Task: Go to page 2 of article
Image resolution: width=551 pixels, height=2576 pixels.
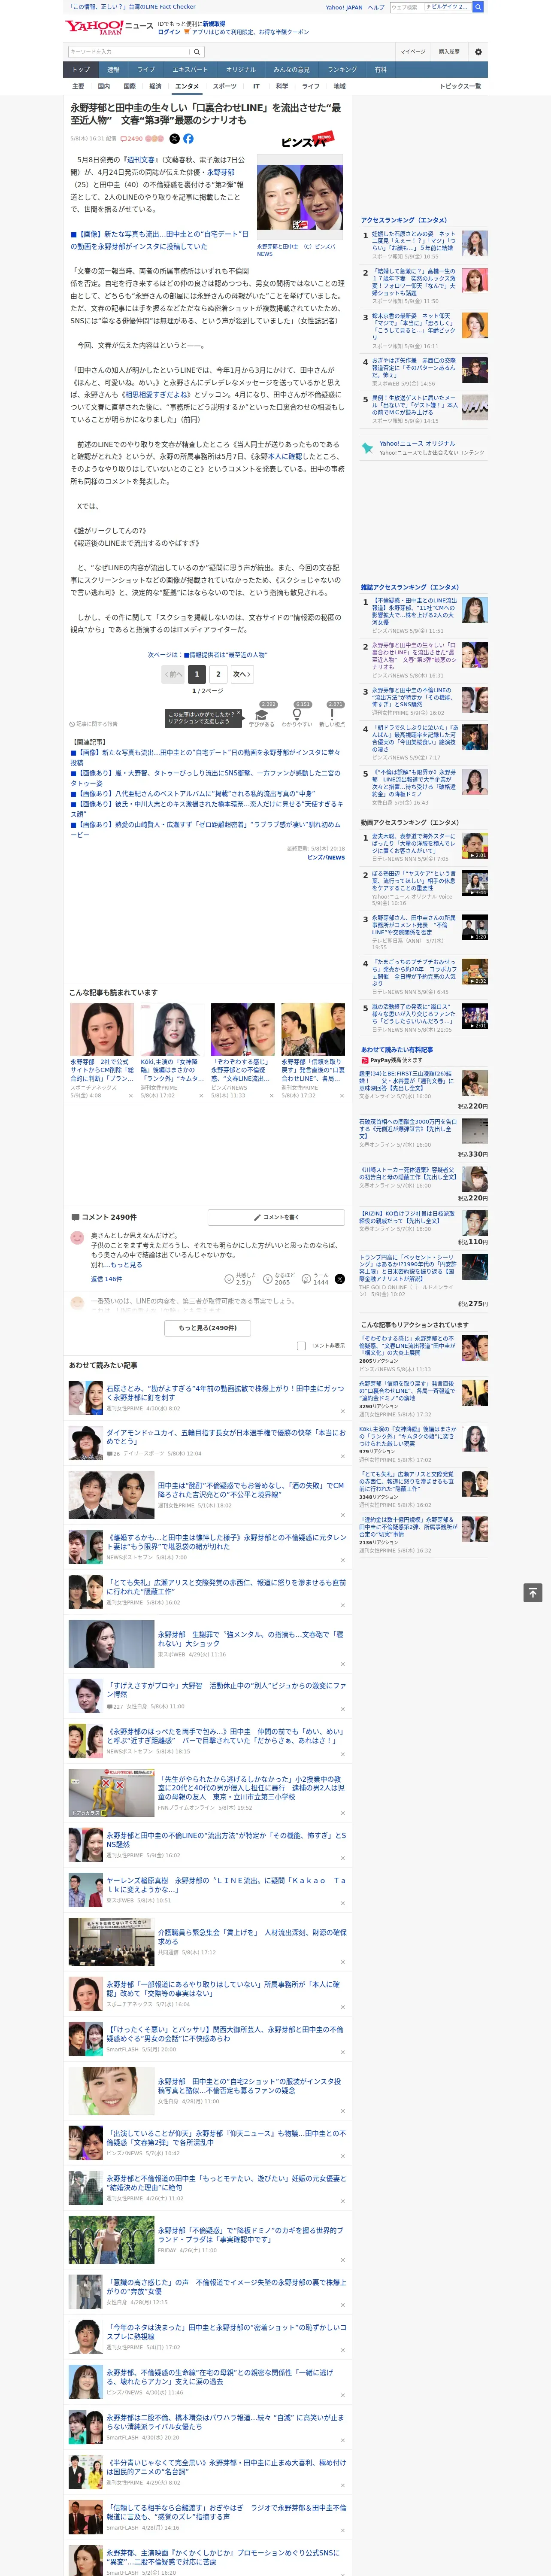Action: 218,674
